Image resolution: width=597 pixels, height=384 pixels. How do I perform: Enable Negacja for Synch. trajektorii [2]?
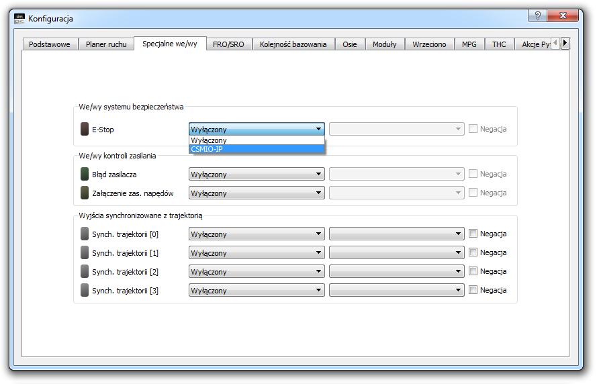click(x=473, y=271)
